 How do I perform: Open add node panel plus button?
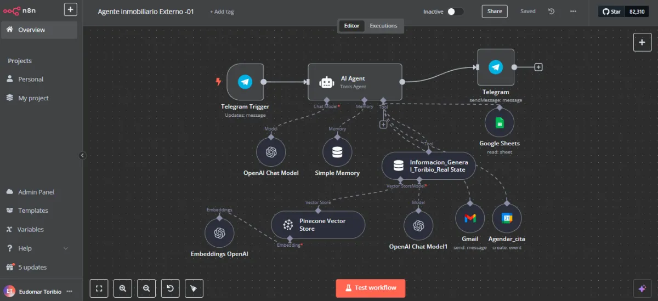point(642,42)
